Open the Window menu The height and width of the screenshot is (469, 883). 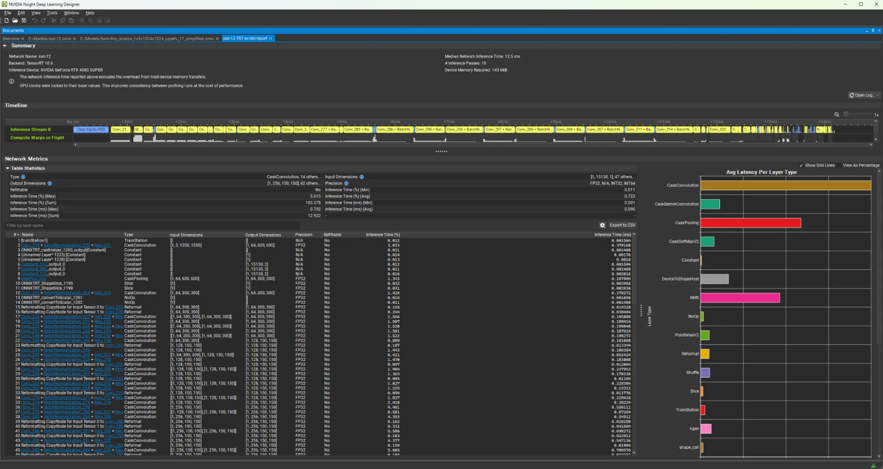72,13
